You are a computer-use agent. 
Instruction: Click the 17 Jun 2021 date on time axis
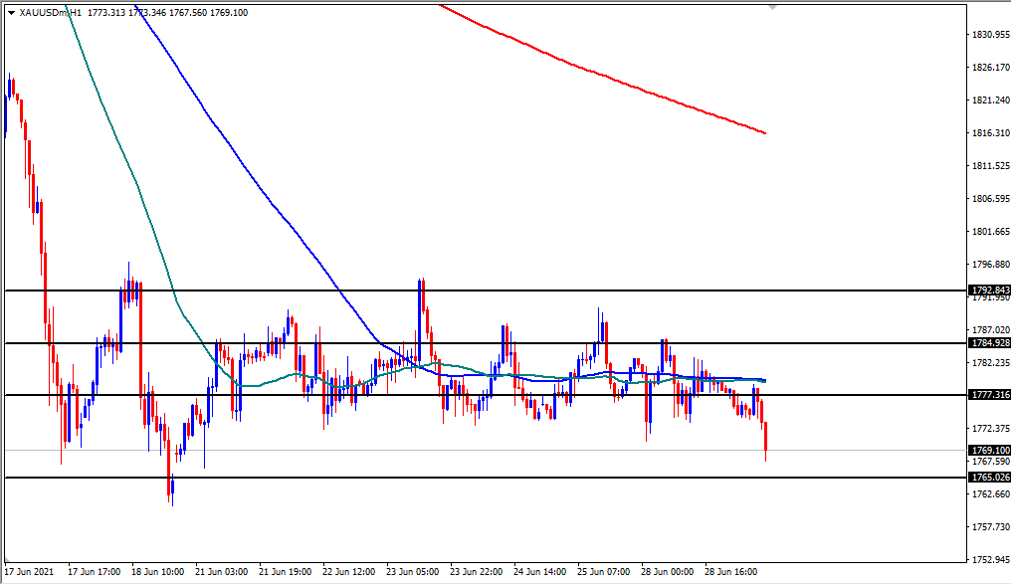pyautogui.click(x=29, y=572)
